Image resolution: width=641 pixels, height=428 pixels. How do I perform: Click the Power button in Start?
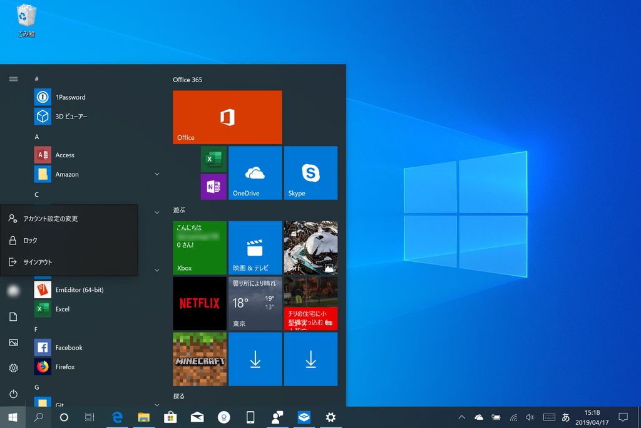pos(14,394)
